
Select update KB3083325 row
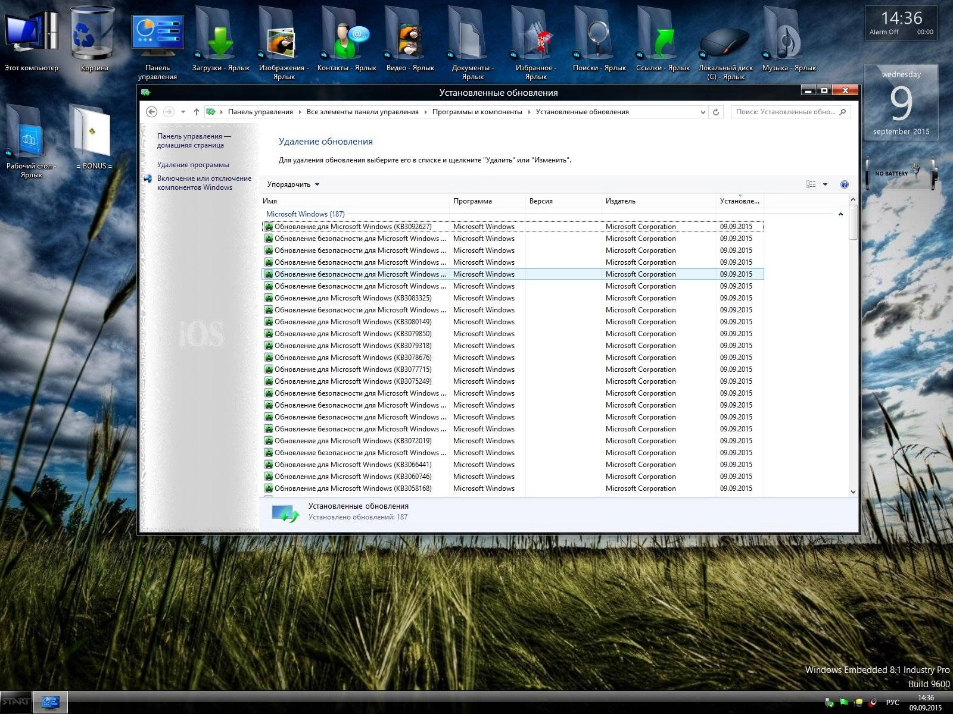click(x=512, y=298)
